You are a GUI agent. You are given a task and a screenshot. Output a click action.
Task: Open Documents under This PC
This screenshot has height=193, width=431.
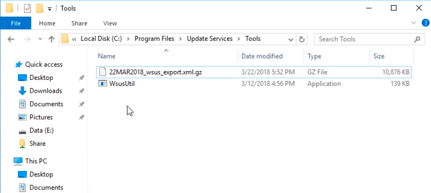click(x=46, y=187)
